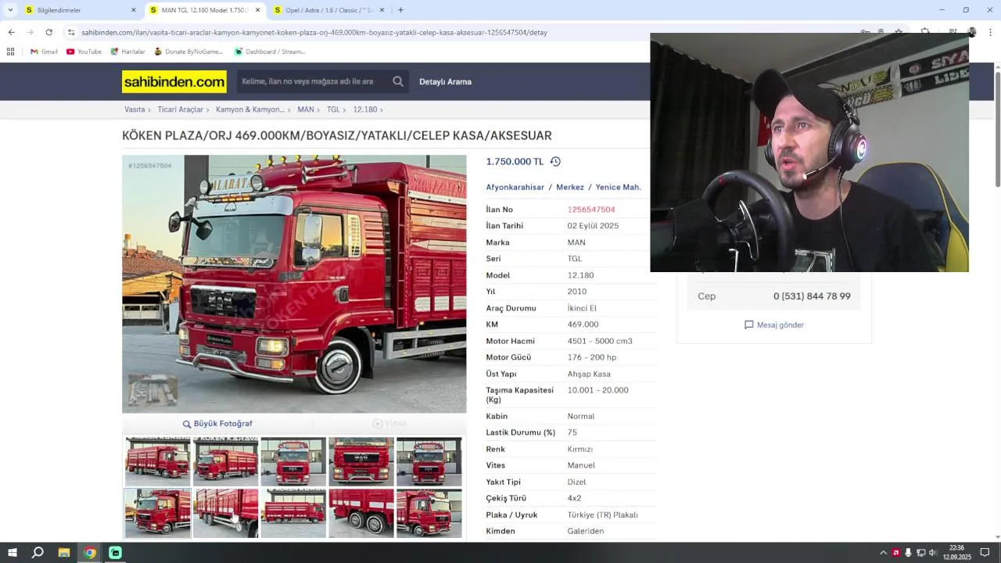Close the MAN TGL 12.180 tab
Viewport: 1001px width, 563px height.
tap(257, 10)
